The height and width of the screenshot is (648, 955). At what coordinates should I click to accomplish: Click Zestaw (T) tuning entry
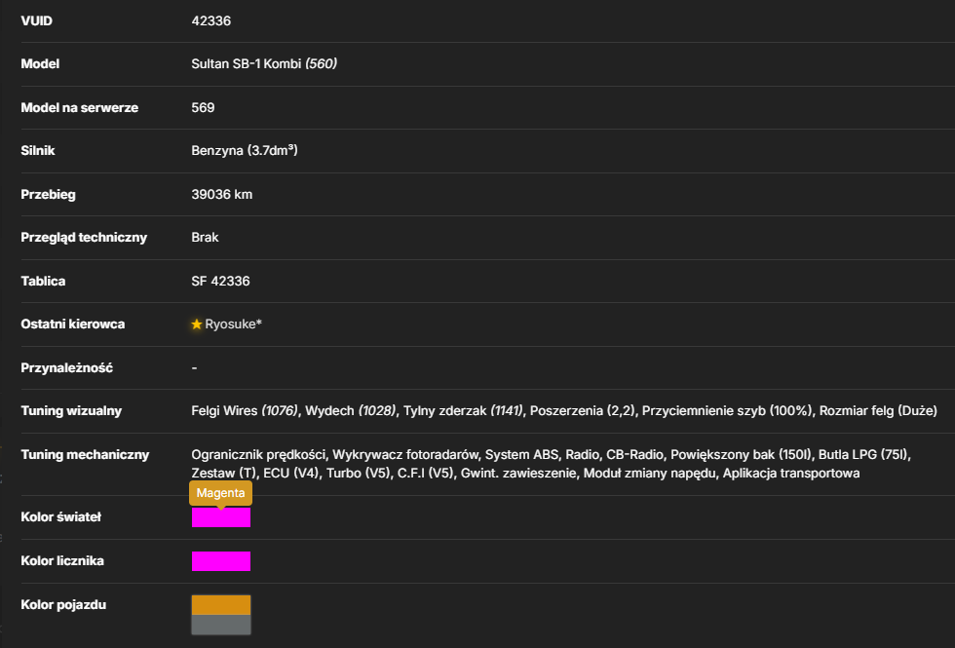pyautogui.click(x=223, y=473)
